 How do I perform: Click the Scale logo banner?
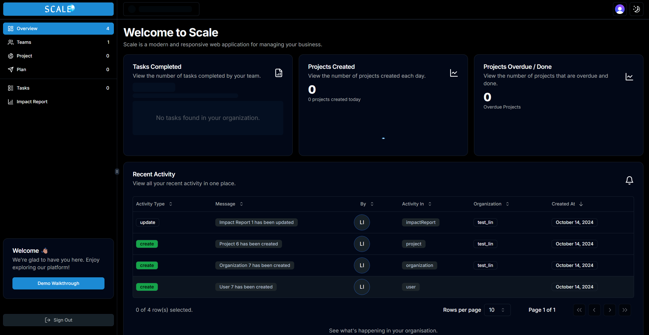coord(58,9)
